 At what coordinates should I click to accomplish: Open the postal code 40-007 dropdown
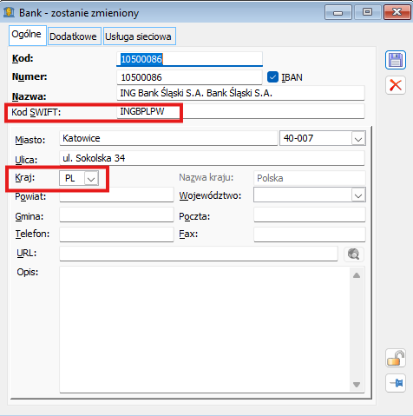[x=358, y=139]
